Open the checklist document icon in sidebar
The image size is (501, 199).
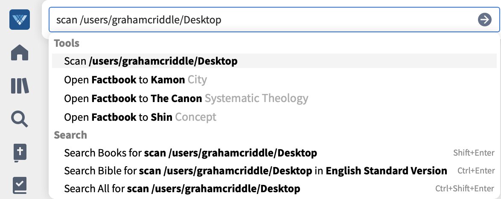[x=20, y=186]
